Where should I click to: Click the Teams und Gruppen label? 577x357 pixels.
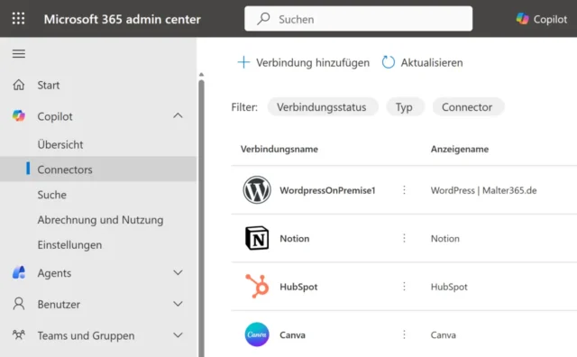coord(86,335)
